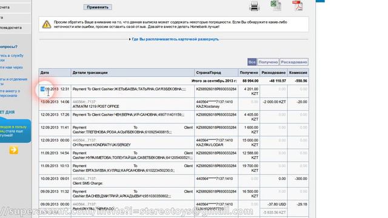Click received amount 16 500.00 KZT

coord(250,194)
